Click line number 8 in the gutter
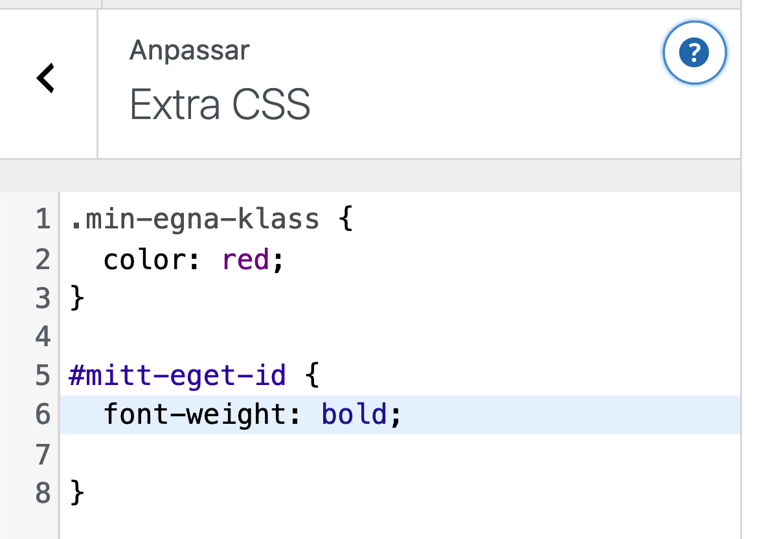768x539 pixels. pyautogui.click(x=43, y=492)
